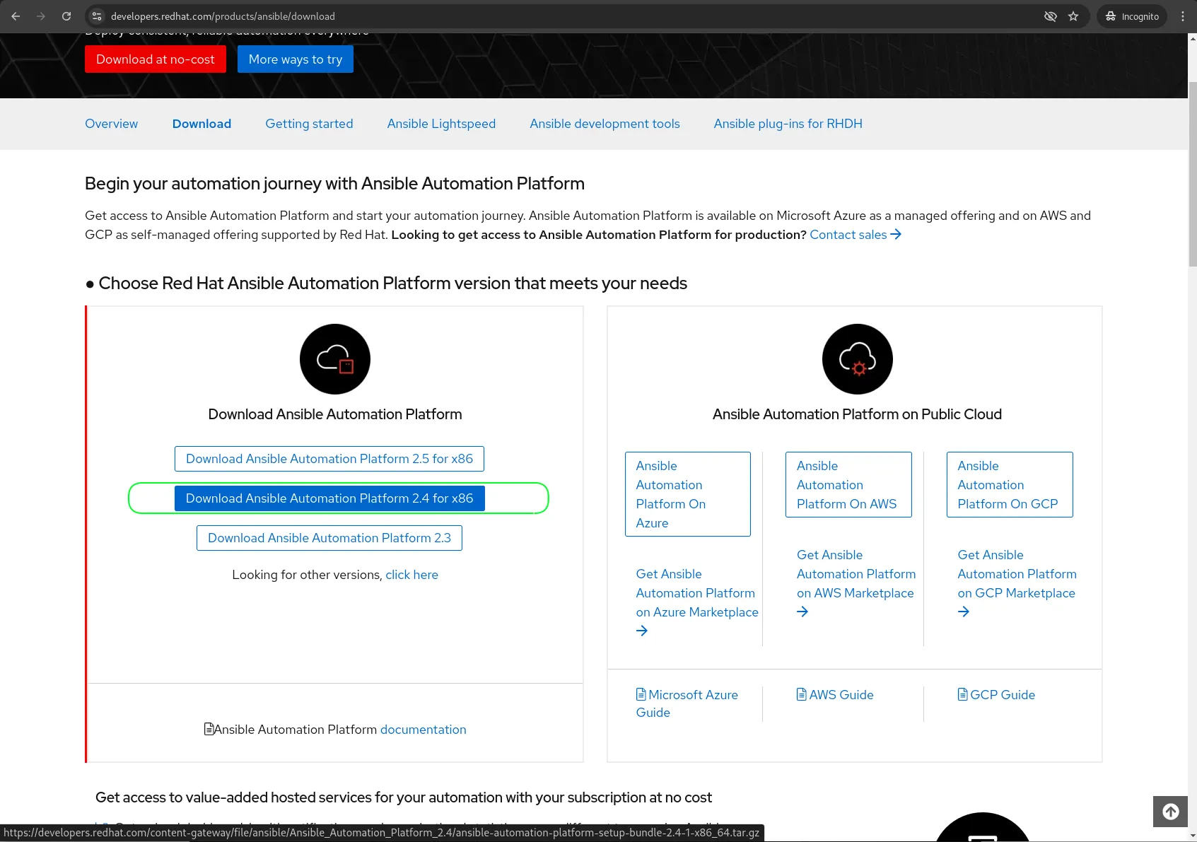1197x842 pixels.
Task: Get Ansible on Azure Marketplace link
Action: point(697,593)
